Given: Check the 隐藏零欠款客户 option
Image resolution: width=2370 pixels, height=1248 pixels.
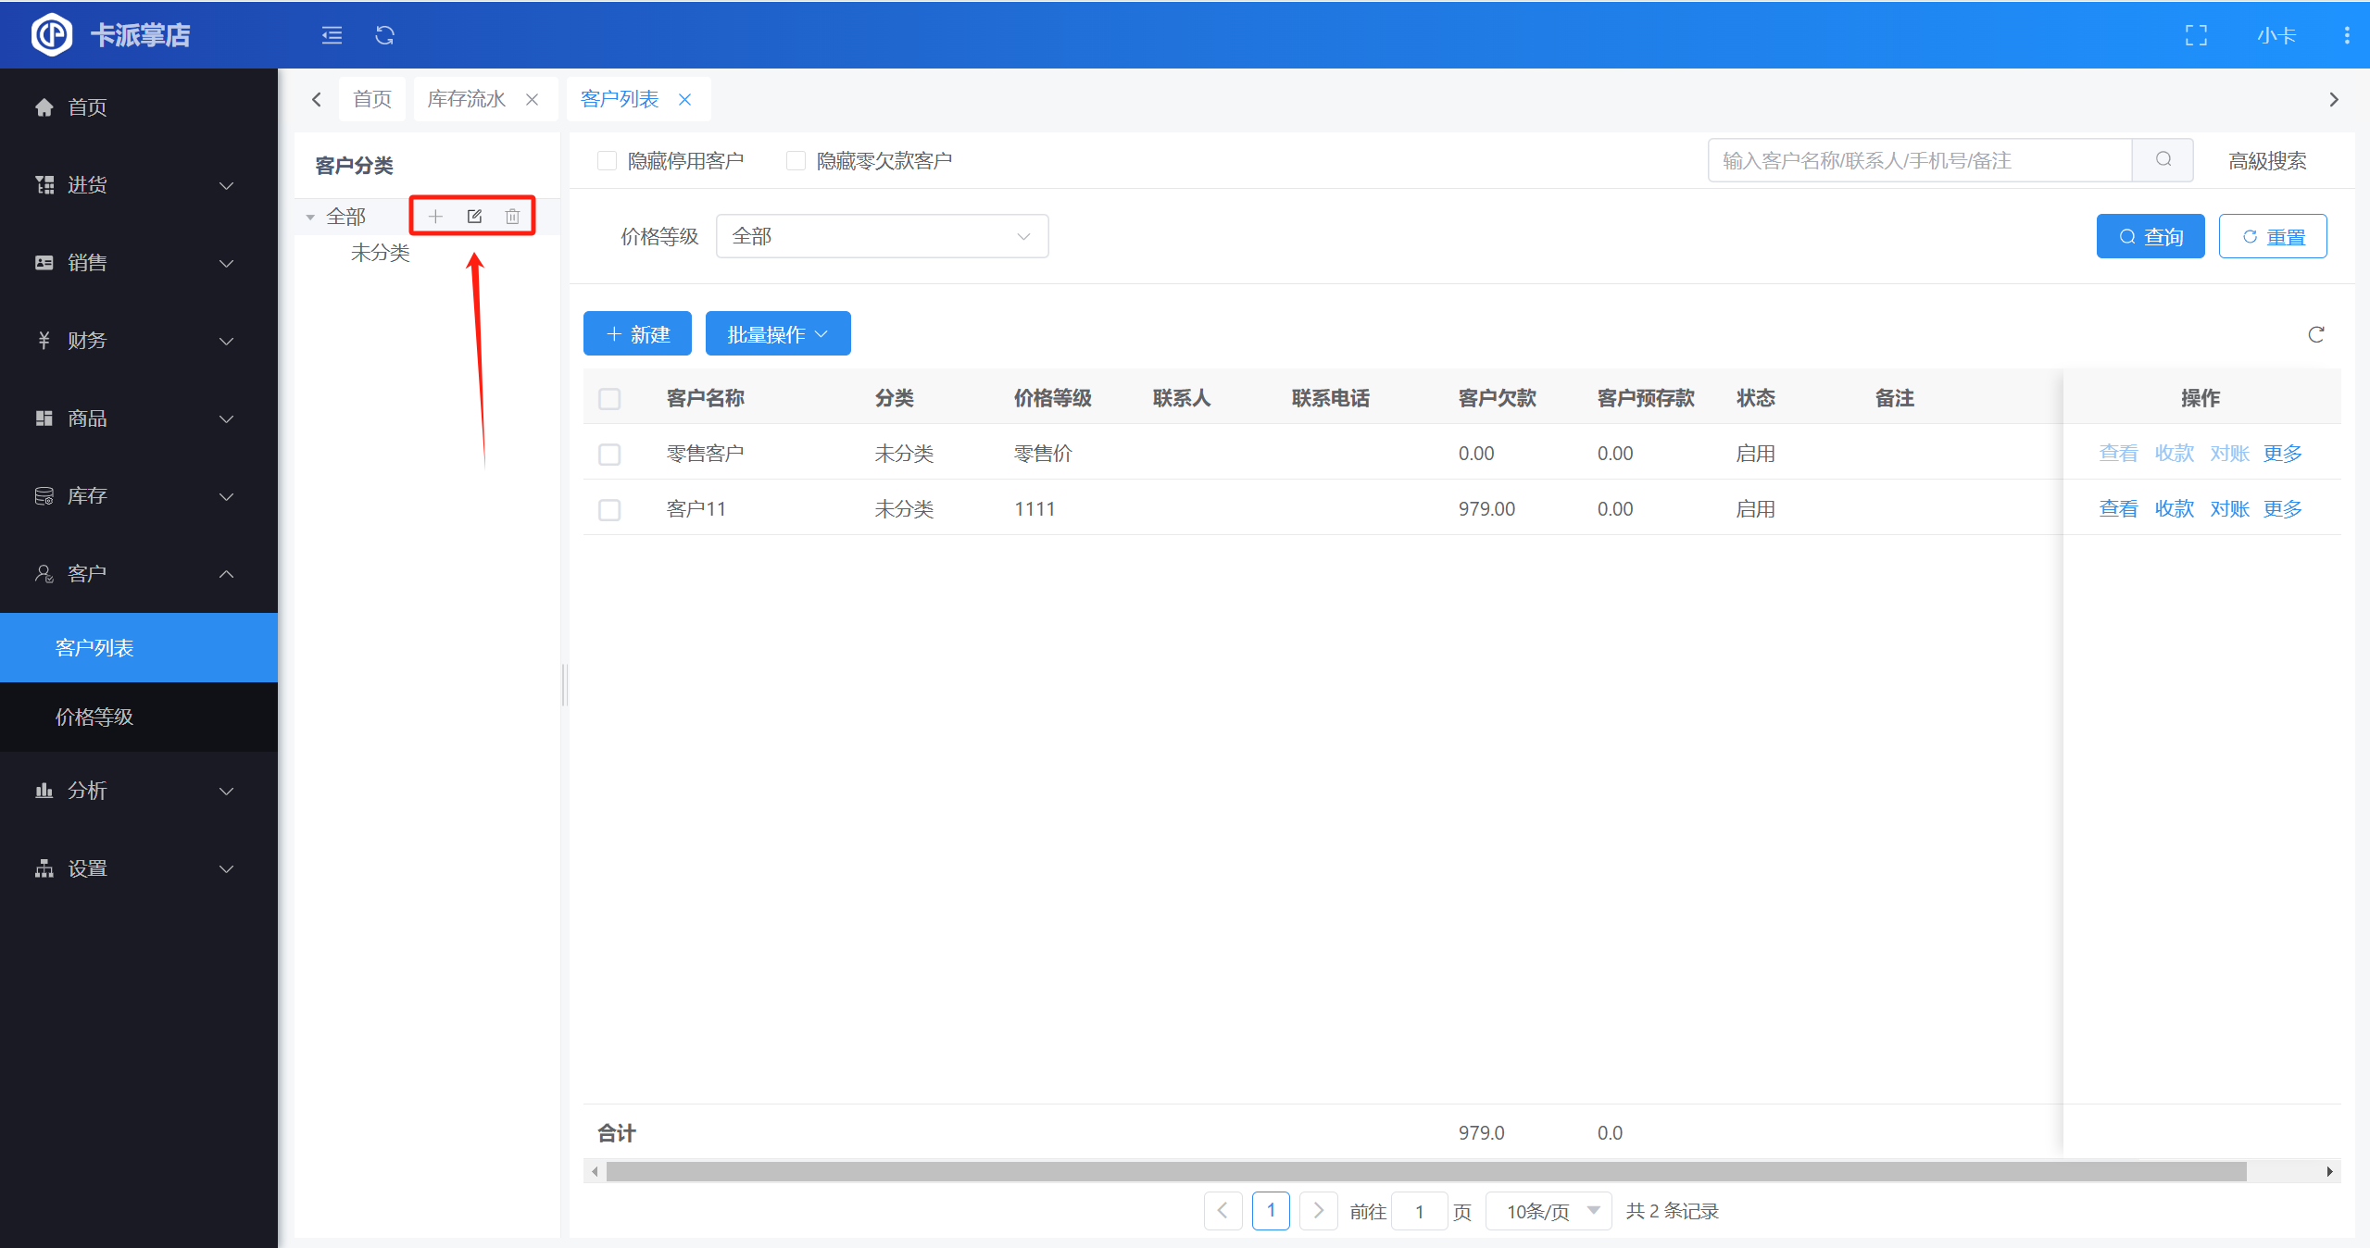Looking at the screenshot, I should (x=796, y=161).
